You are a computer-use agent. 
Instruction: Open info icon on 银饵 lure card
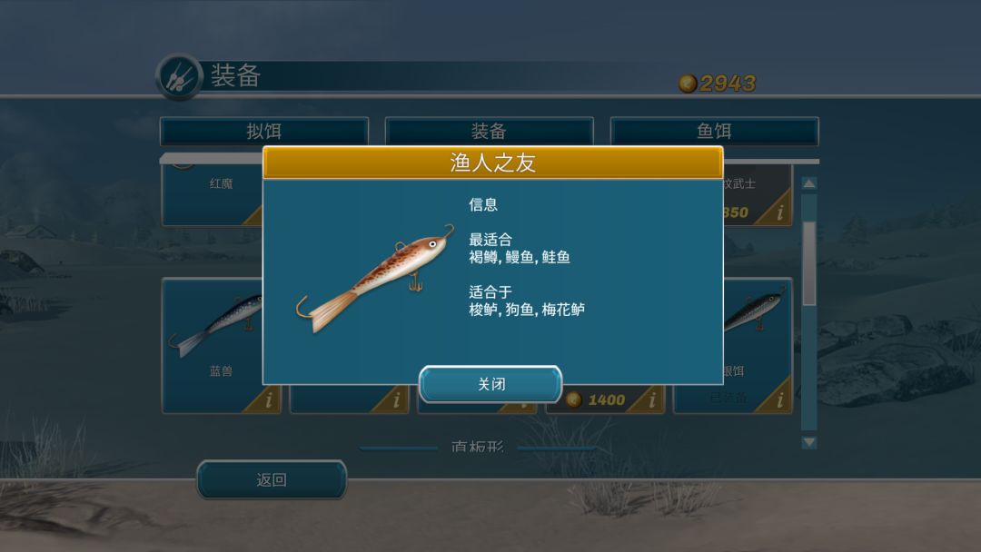tap(779, 399)
